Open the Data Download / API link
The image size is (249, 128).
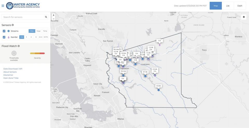[x=13, y=69]
